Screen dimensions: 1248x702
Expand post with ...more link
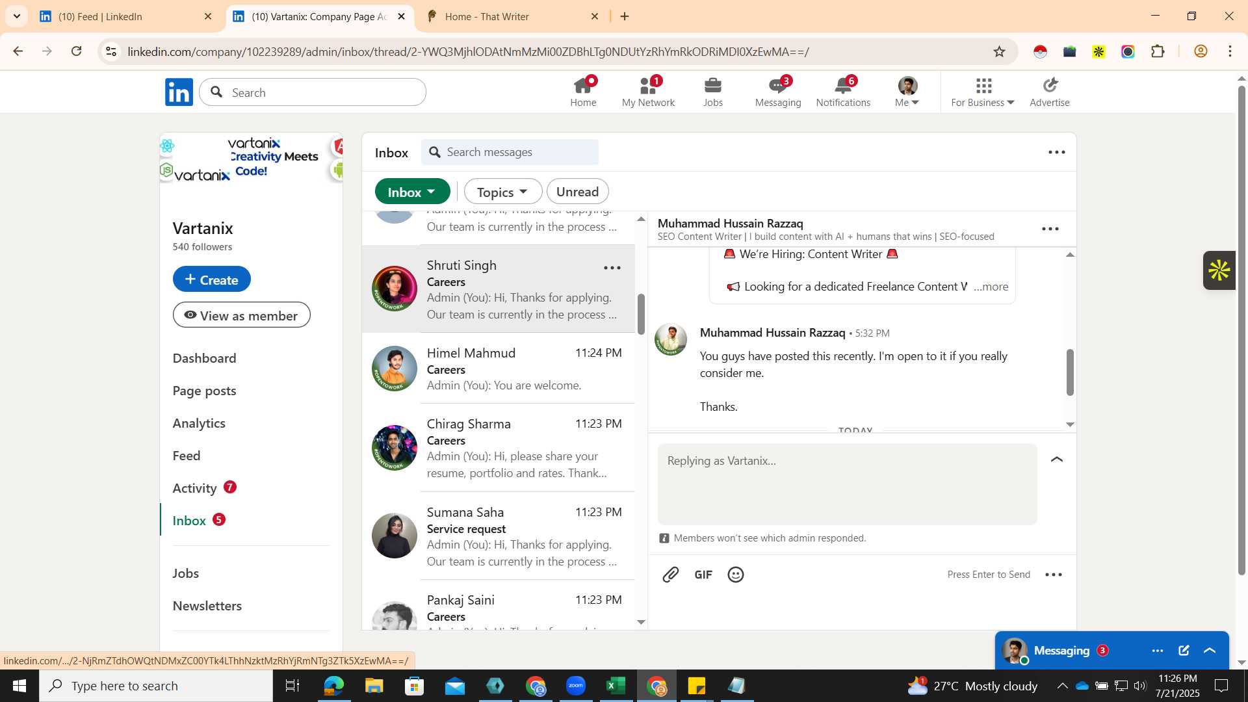click(x=991, y=287)
